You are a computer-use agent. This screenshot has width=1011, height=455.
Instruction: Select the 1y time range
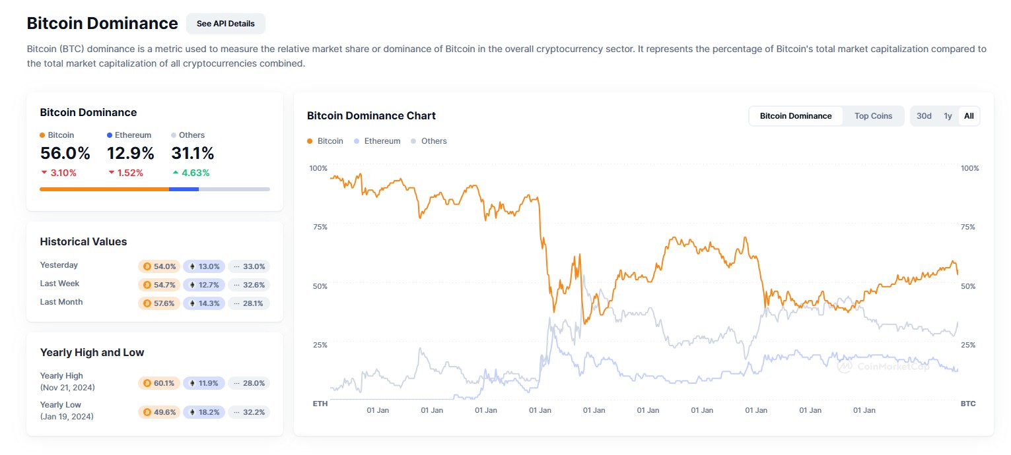[948, 115]
